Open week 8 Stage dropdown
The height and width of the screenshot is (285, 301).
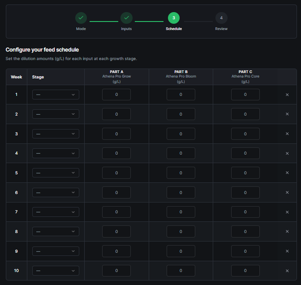(x=56, y=231)
